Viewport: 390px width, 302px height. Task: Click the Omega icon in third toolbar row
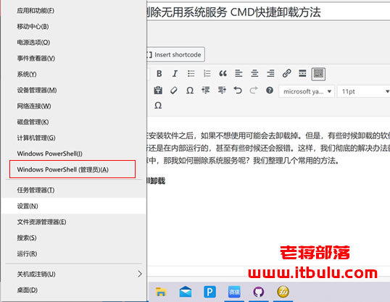point(158,106)
